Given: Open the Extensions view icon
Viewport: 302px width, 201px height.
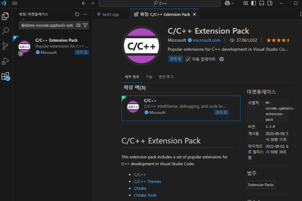Looking at the screenshot, I should 5,76.
